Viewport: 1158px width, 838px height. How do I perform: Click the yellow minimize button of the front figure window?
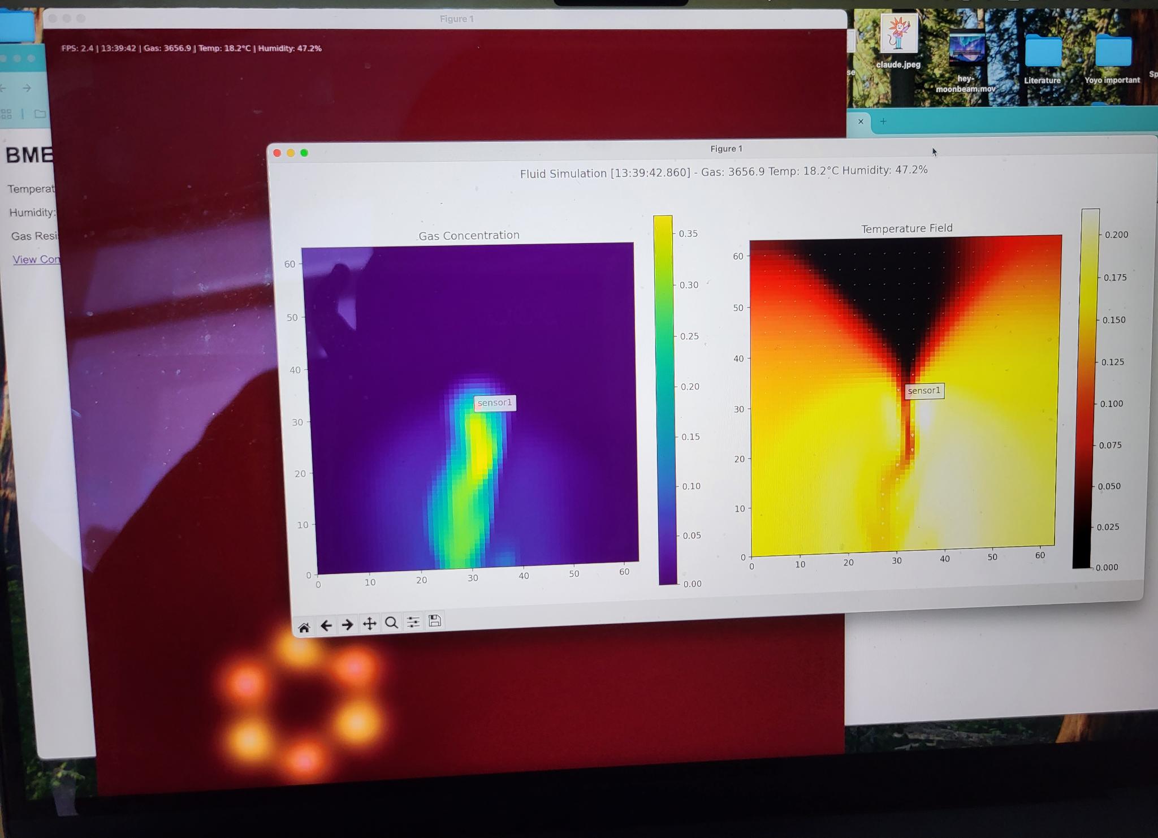[291, 153]
